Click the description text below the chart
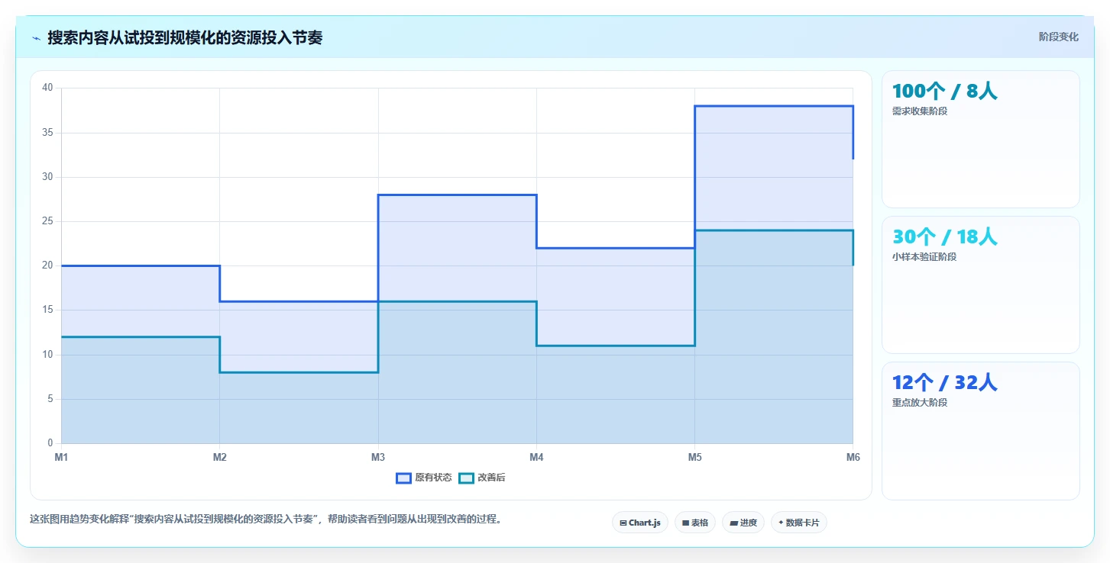Screen dimensions: 1110x563 266,519
